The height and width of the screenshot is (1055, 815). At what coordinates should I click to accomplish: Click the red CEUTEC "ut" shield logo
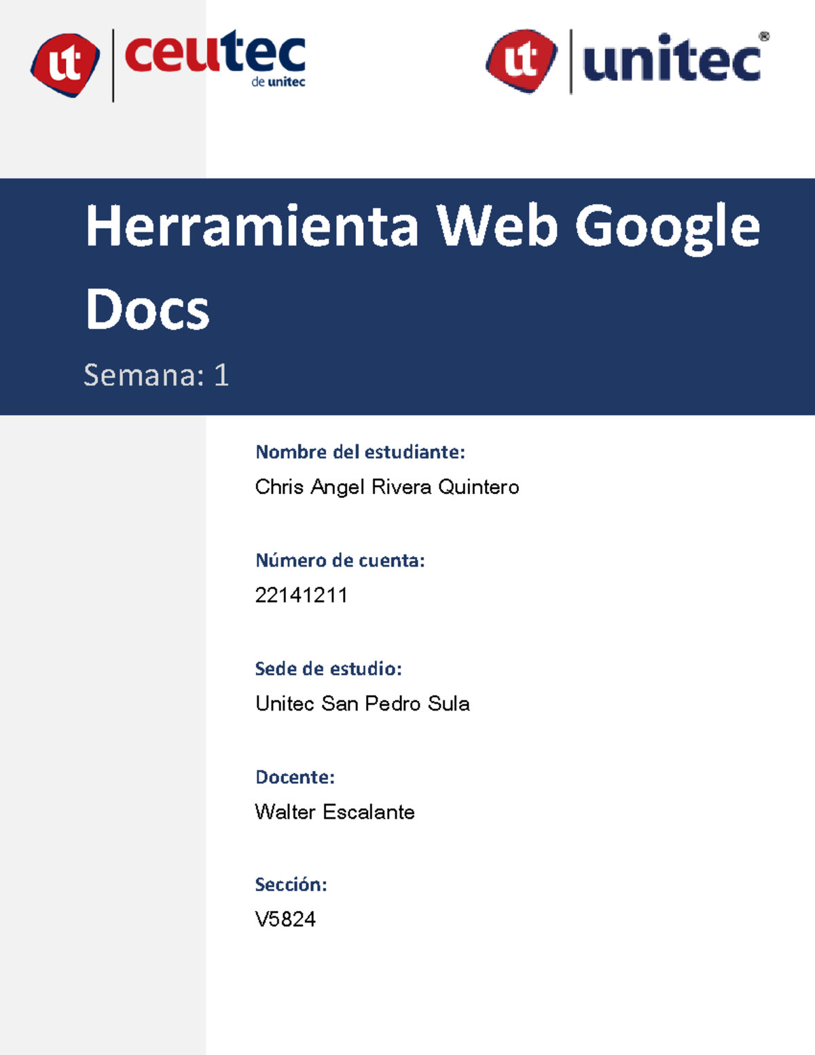[x=66, y=65]
